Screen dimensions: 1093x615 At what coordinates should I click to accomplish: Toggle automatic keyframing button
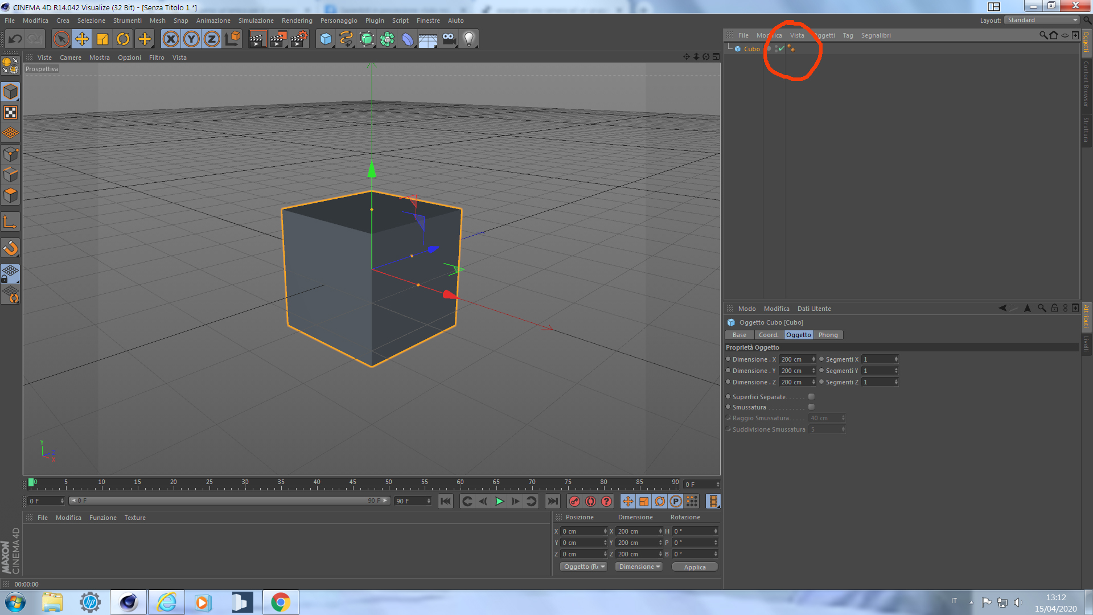click(590, 501)
